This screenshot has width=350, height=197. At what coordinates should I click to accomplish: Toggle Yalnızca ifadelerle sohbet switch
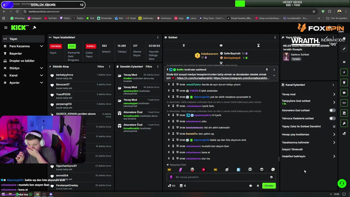[332, 118]
